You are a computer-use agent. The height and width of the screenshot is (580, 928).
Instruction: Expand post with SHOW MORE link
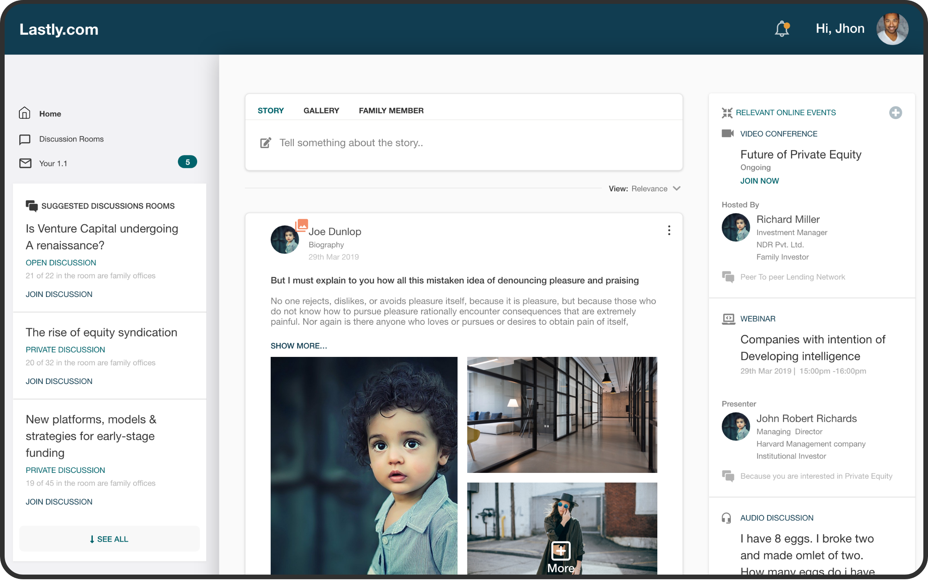pyautogui.click(x=299, y=346)
